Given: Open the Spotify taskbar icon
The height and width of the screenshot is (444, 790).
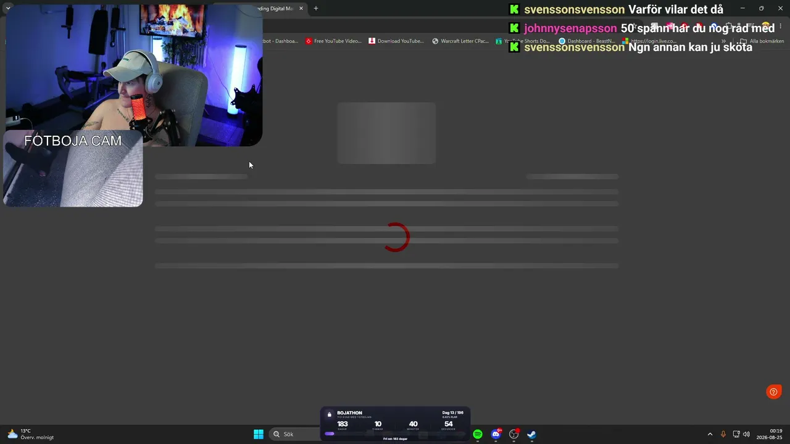Looking at the screenshot, I should pyautogui.click(x=478, y=434).
